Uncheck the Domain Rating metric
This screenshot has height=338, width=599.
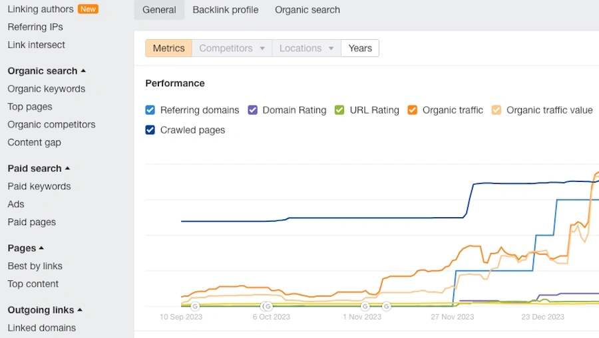pyautogui.click(x=253, y=110)
